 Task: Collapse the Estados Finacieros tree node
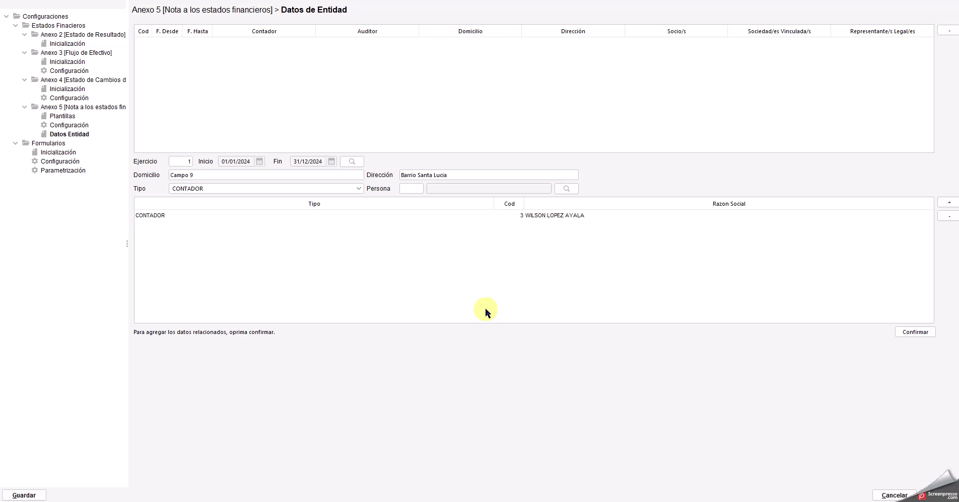click(x=16, y=26)
